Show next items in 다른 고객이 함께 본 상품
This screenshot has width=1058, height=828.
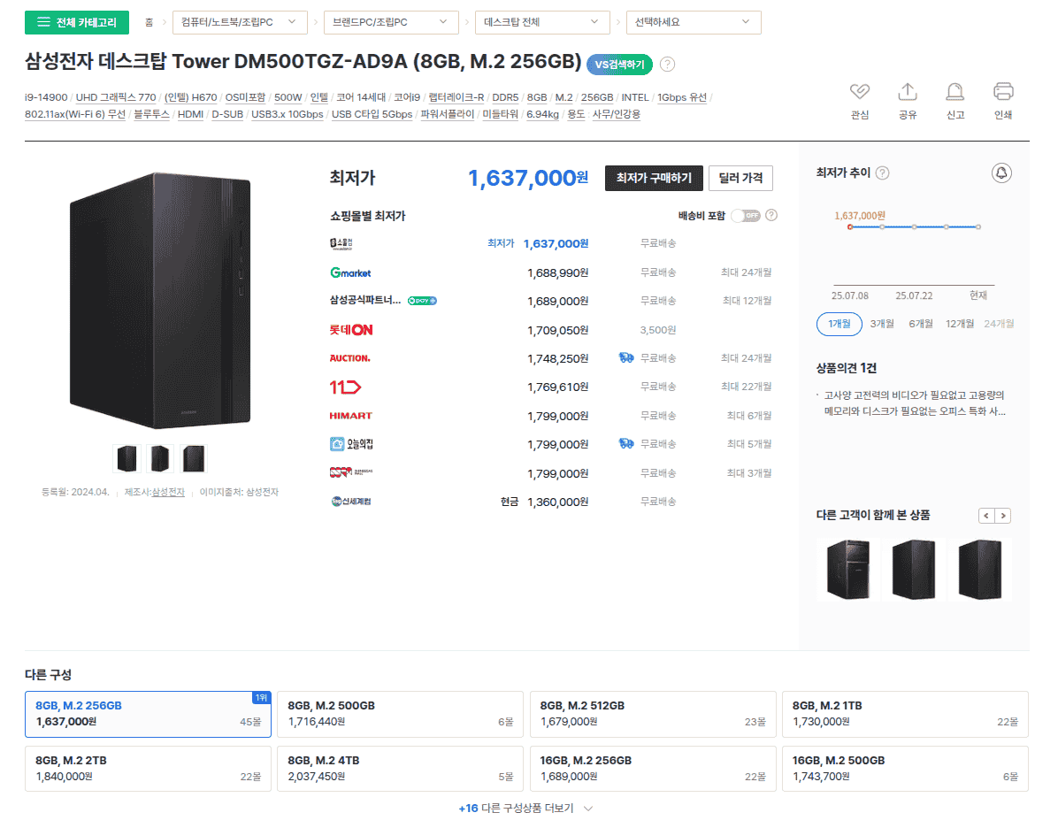coord(1003,516)
